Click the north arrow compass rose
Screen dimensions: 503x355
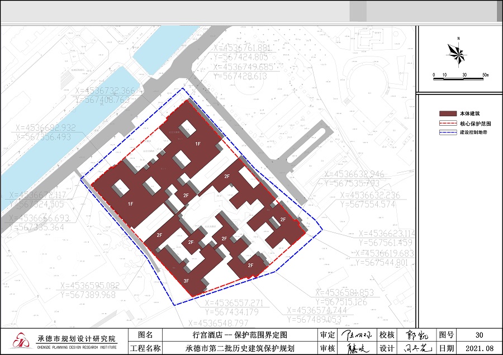[457, 54]
